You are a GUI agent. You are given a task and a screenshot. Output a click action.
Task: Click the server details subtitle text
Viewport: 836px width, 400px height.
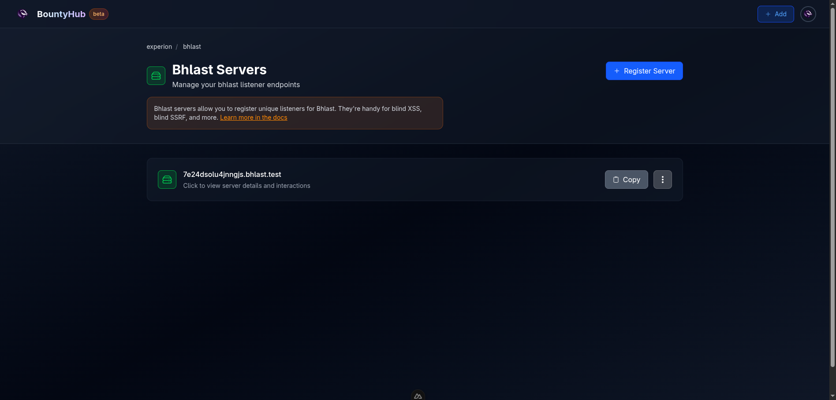[x=246, y=185]
